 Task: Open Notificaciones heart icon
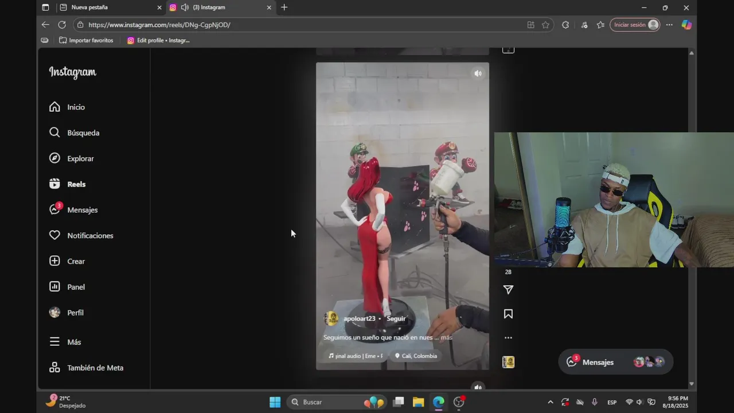(x=54, y=235)
